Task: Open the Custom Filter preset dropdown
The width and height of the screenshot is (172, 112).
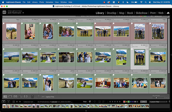Action: tap(158, 102)
